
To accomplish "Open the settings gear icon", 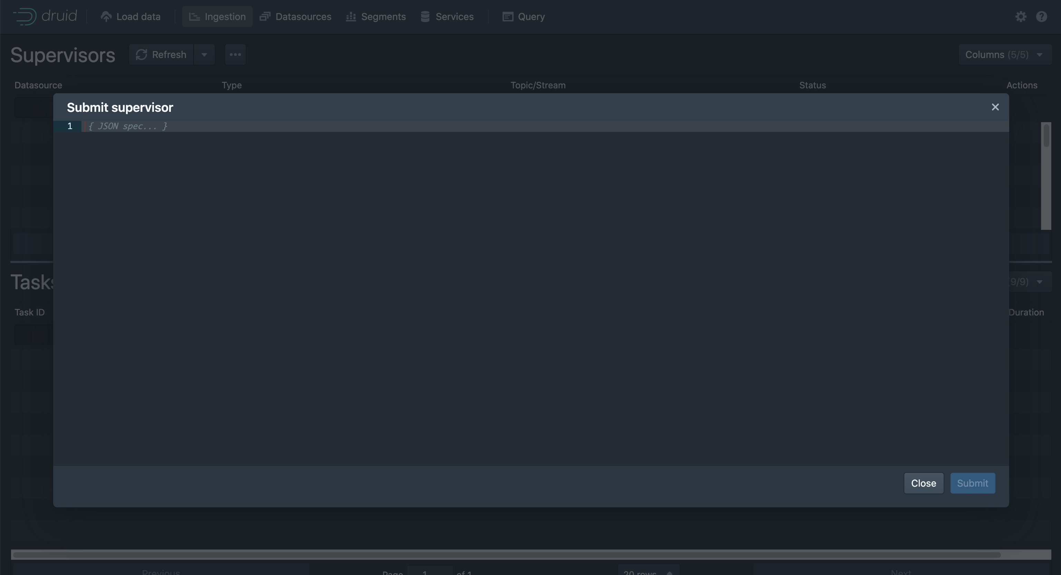I will click(x=1020, y=17).
